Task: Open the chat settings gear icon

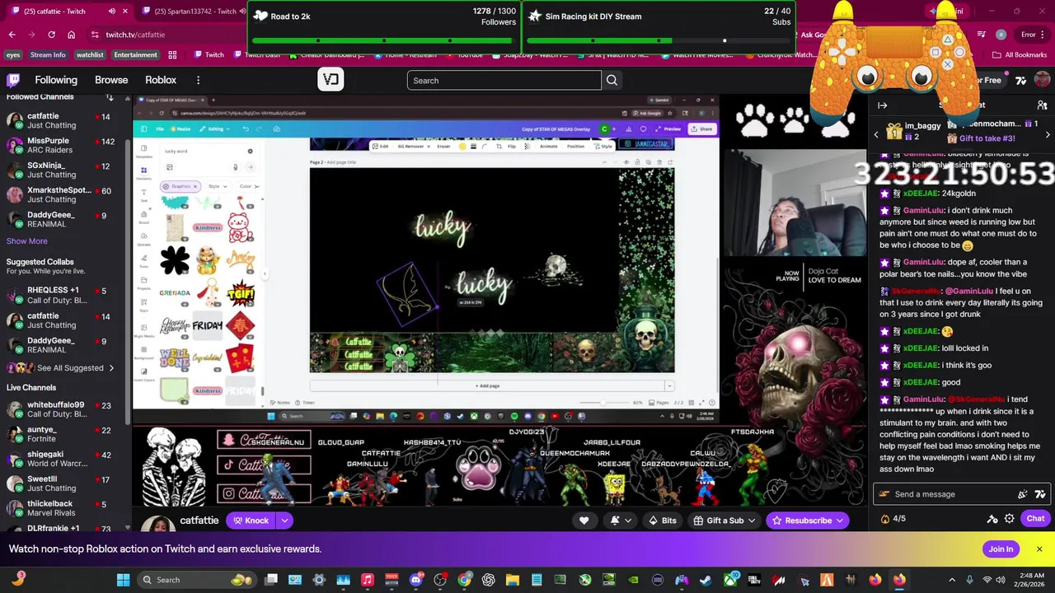Action: [x=1010, y=519]
